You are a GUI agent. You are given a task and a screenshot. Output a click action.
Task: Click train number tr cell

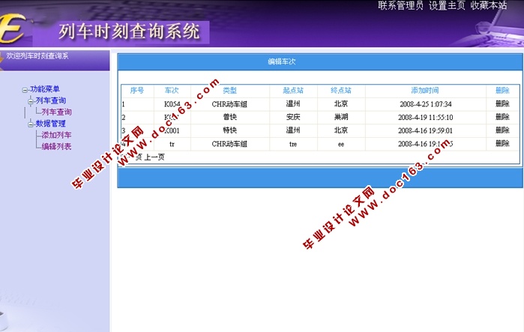pyautogui.click(x=172, y=144)
